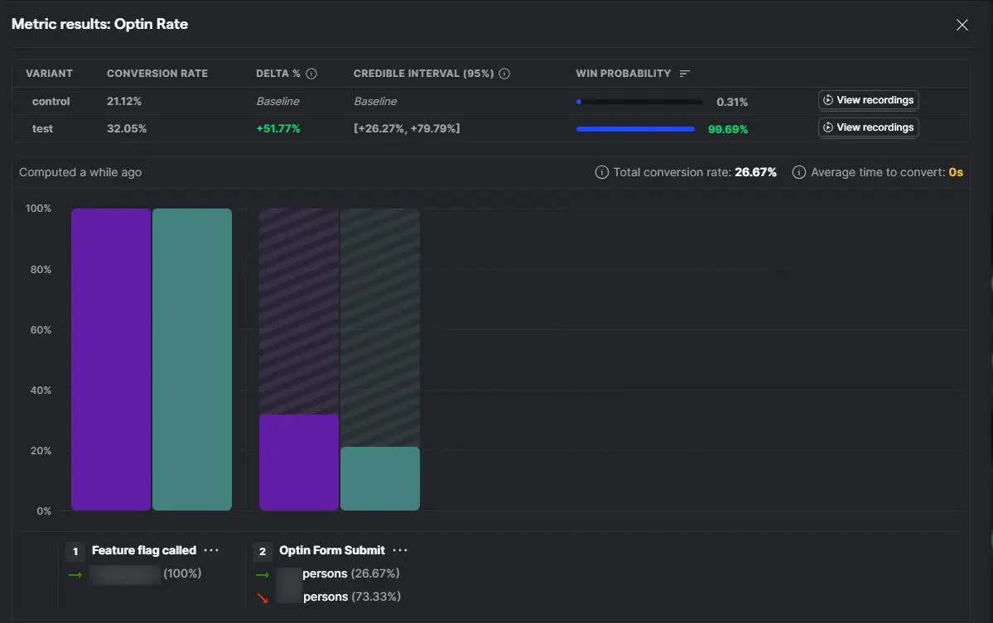
Task: Select teal bar in Feature flag called step
Action: pos(192,359)
